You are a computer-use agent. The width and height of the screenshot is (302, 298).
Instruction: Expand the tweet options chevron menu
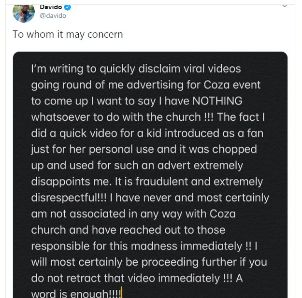pyautogui.click(x=285, y=6)
